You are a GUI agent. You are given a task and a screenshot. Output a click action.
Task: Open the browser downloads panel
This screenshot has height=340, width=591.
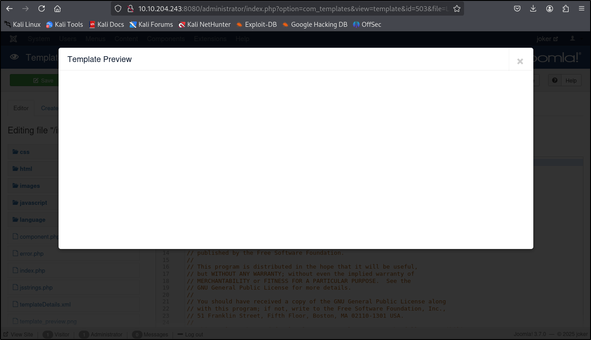[x=533, y=8]
